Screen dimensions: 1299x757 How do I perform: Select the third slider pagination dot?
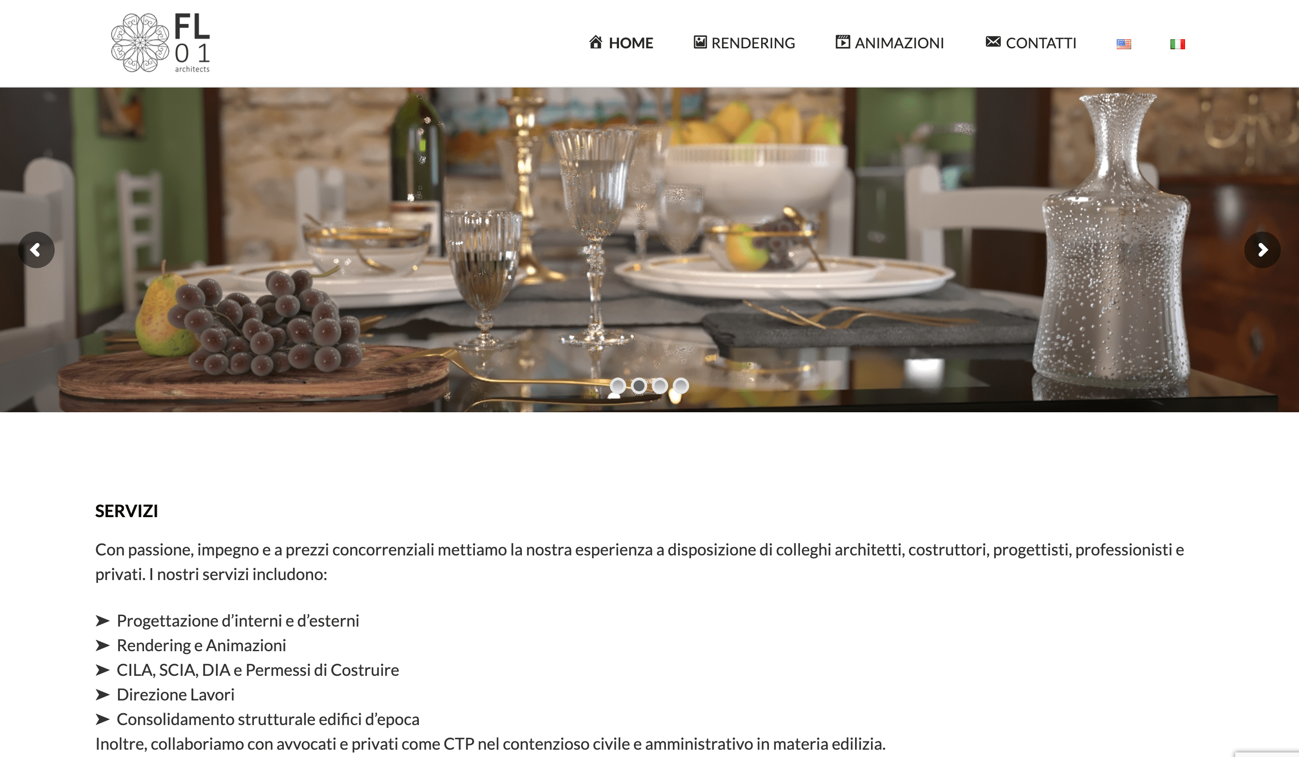[660, 385]
